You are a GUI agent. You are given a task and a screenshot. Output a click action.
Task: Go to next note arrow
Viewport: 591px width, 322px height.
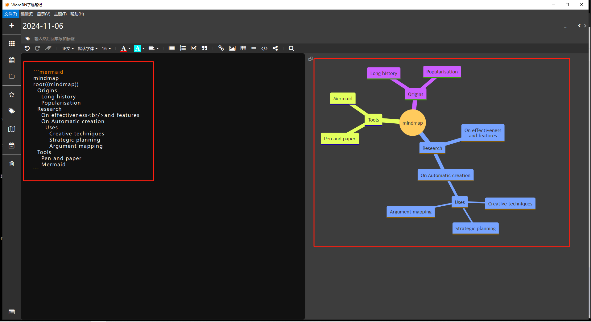[x=585, y=26]
